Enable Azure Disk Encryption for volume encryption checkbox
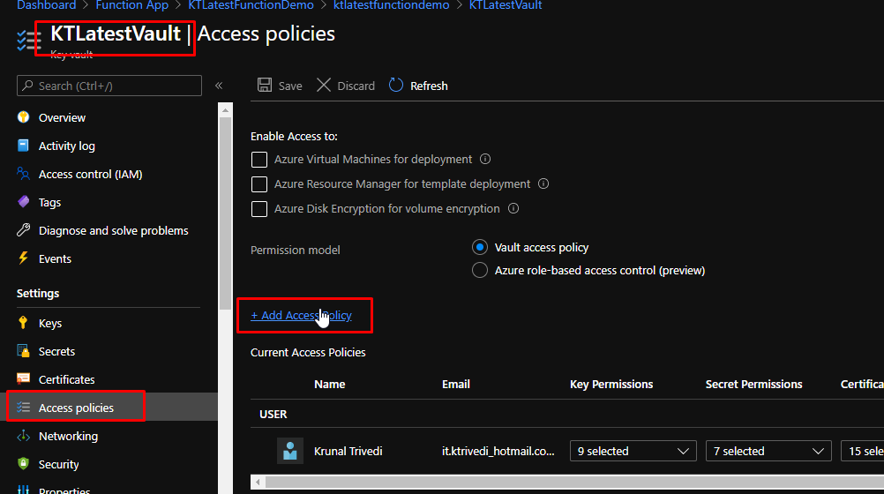This screenshot has width=884, height=494. [259, 209]
